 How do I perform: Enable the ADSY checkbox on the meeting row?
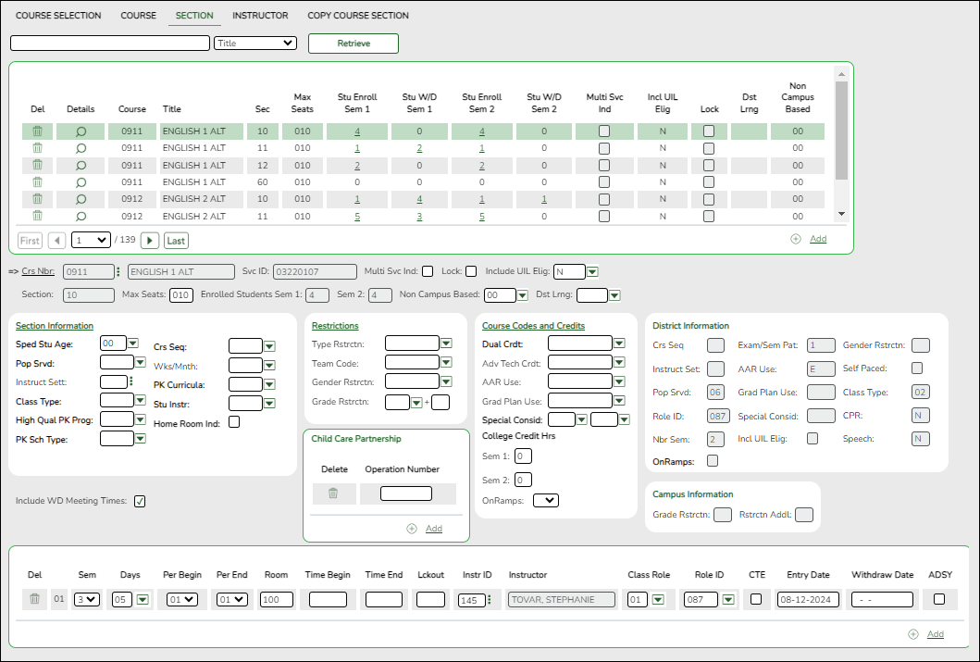(939, 599)
